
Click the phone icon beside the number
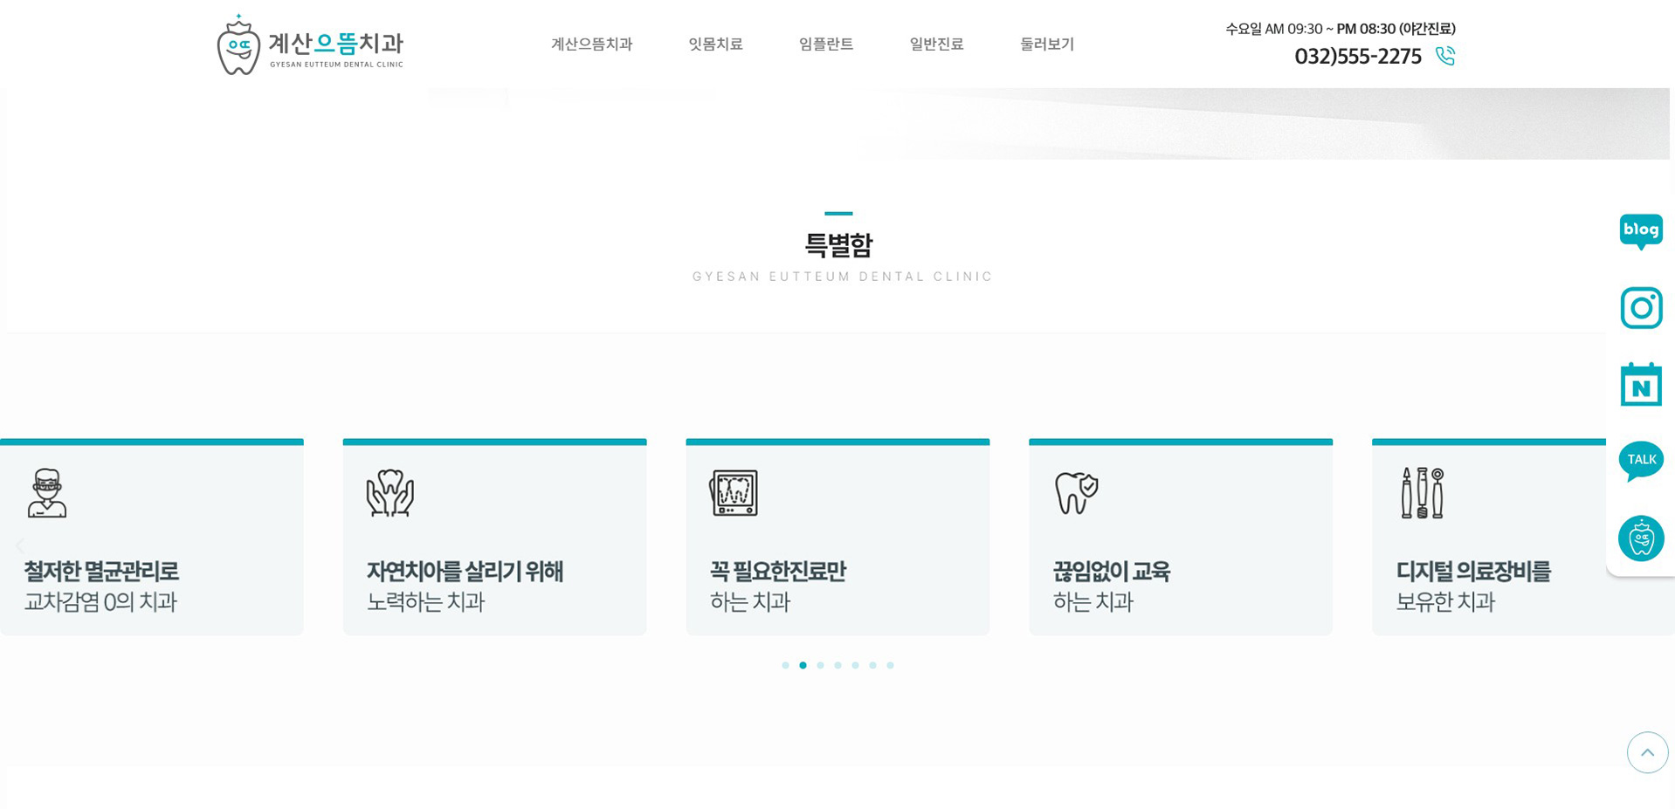tap(1445, 56)
